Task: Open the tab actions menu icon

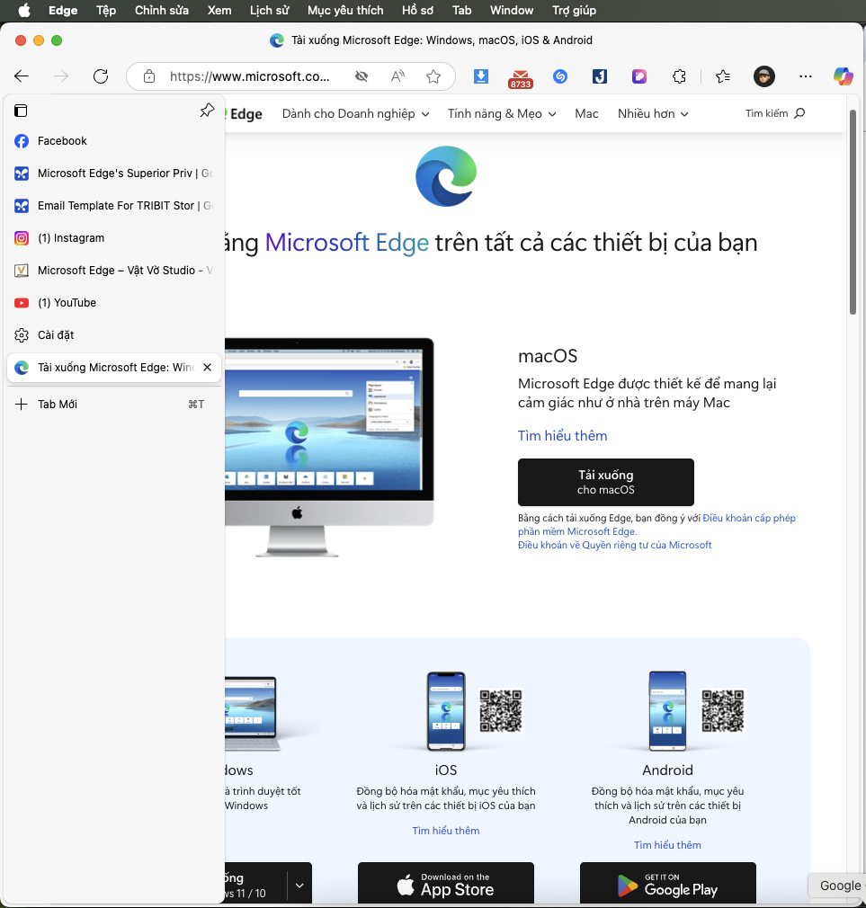Action: [x=21, y=111]
